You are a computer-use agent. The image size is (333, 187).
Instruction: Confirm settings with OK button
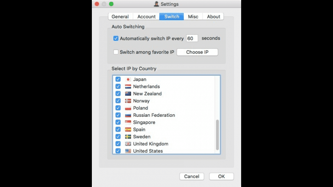[x=221, y=176]
